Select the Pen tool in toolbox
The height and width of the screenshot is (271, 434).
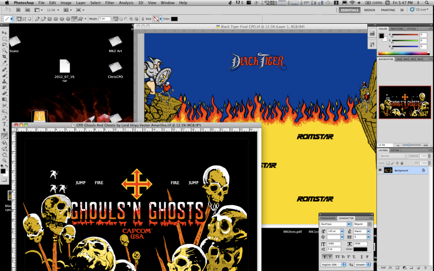coord(4,118)
